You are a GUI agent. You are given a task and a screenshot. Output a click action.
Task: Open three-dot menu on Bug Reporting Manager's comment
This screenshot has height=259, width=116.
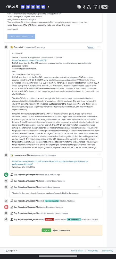pyautogui.click(x=99, y=187)
